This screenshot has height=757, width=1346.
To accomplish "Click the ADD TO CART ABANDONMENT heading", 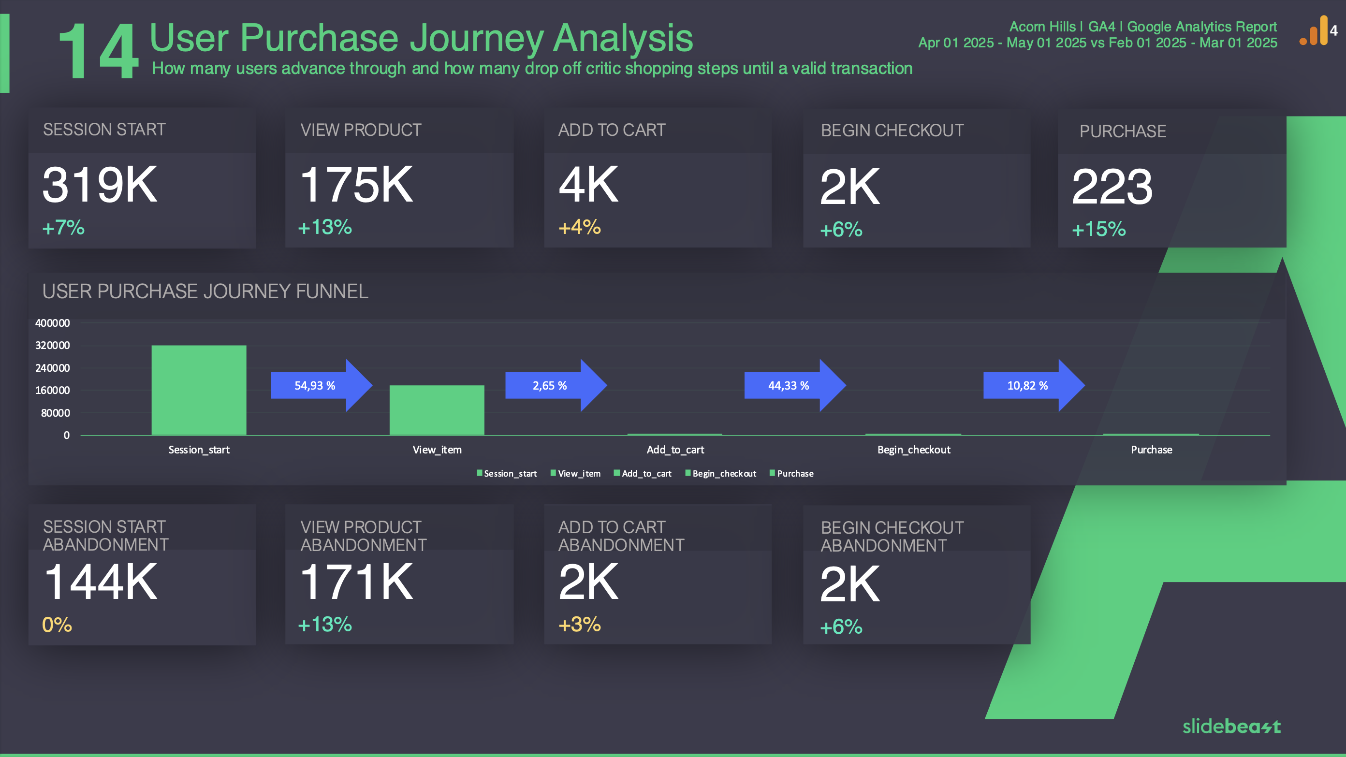I will pyautogui.click(x=621, y=536).
